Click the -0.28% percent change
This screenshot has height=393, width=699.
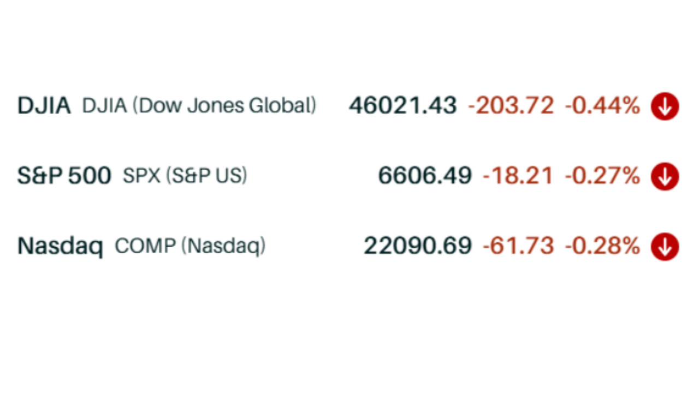coord(602,246)
